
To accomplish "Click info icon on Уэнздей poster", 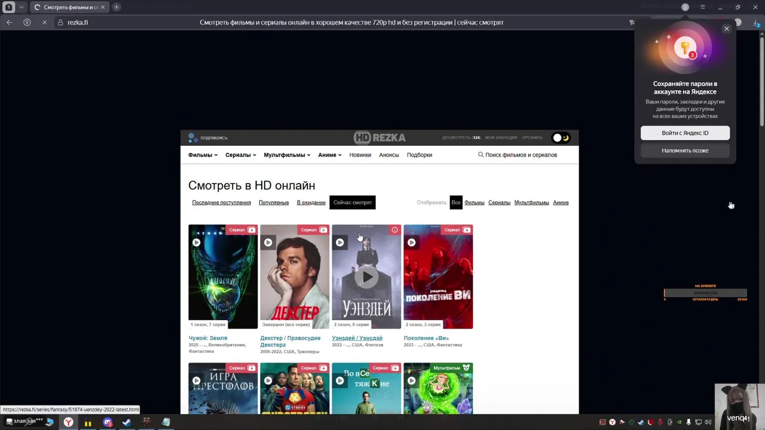I will [394, 230].
